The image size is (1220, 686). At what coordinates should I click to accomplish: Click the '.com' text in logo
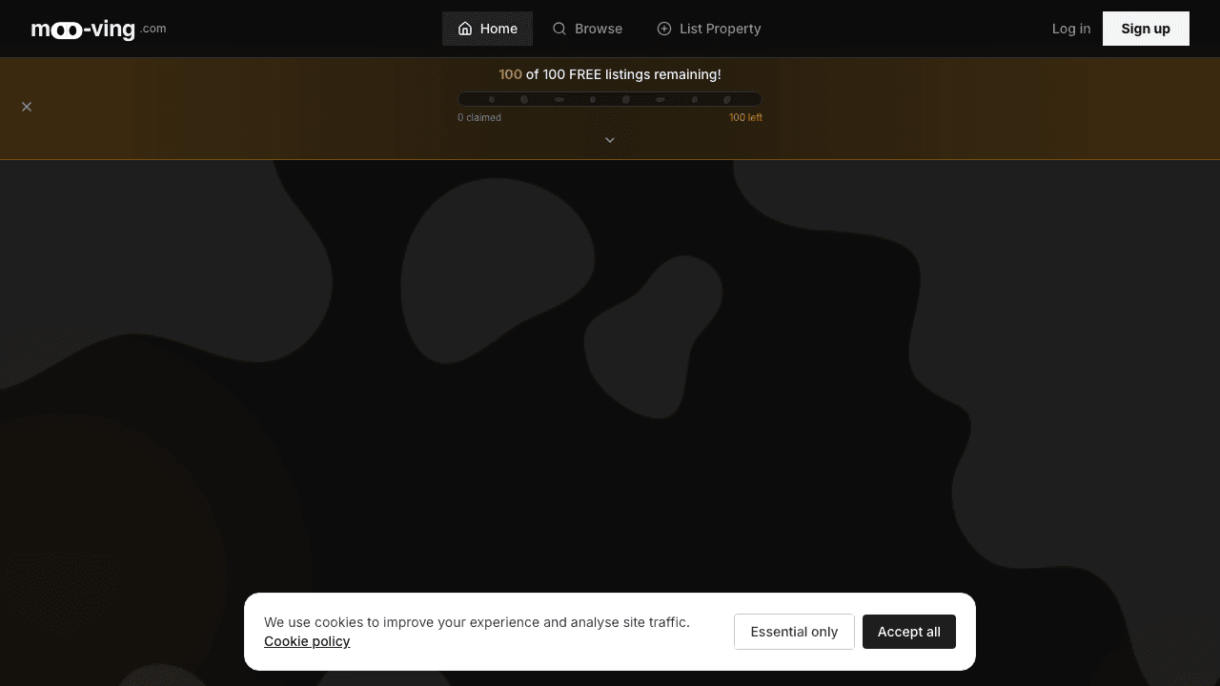click(x=153, y=29)
